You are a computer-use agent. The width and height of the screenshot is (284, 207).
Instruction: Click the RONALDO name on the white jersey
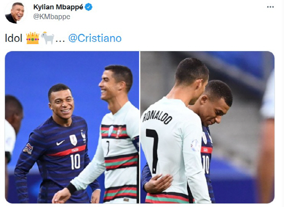(157, 117)
